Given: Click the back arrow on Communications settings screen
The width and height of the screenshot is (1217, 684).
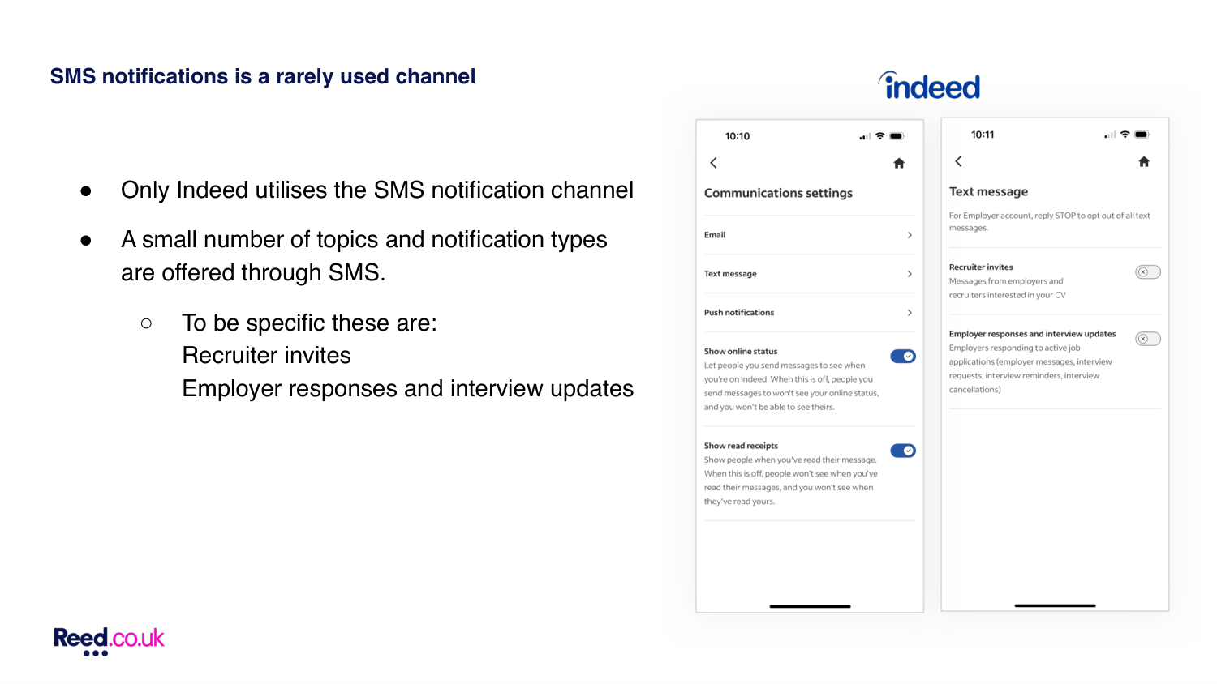Looking at the screenshot, I should (713, 163).
